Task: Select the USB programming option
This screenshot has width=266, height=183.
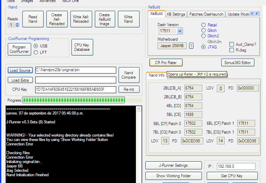Action: (36, 46)
